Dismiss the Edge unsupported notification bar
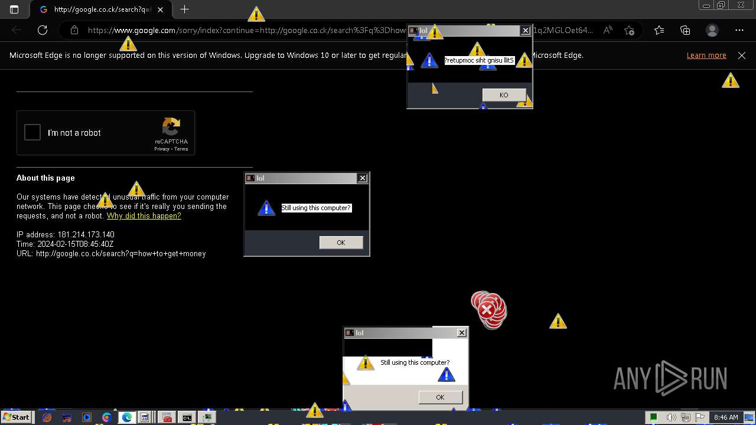 point(742,55)
